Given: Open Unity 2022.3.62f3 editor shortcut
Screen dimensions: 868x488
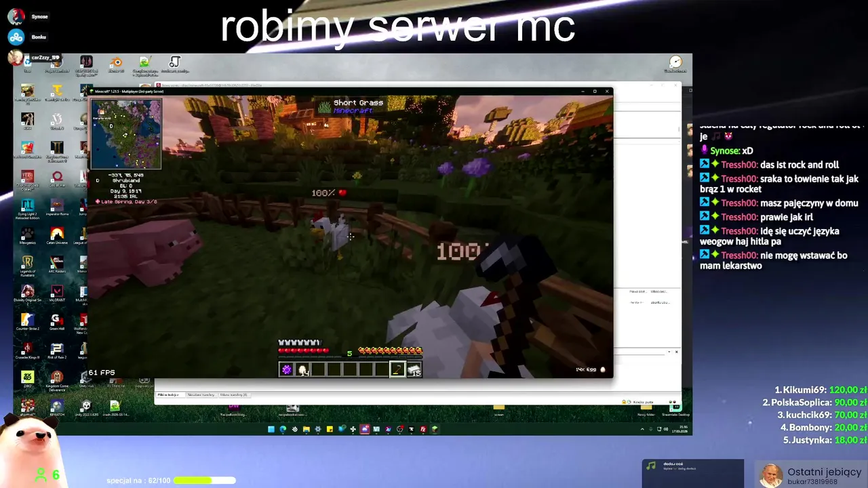Looking at the screenshot, I should [86, 409].
